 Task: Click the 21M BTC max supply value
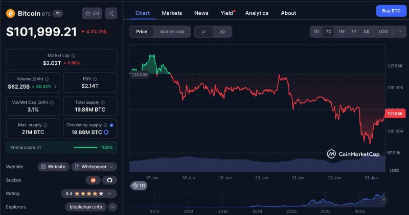click(33, 132)
